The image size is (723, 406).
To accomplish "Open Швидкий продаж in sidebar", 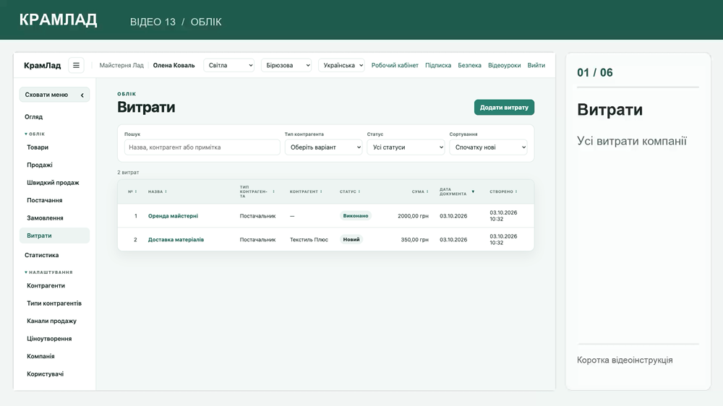I will (x=53, y=183).
